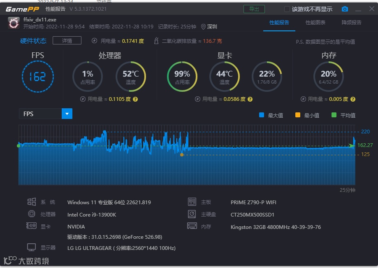Screen dimensions: 378x268
Task: Click the motherboard icon
Action: pos(192,202)
